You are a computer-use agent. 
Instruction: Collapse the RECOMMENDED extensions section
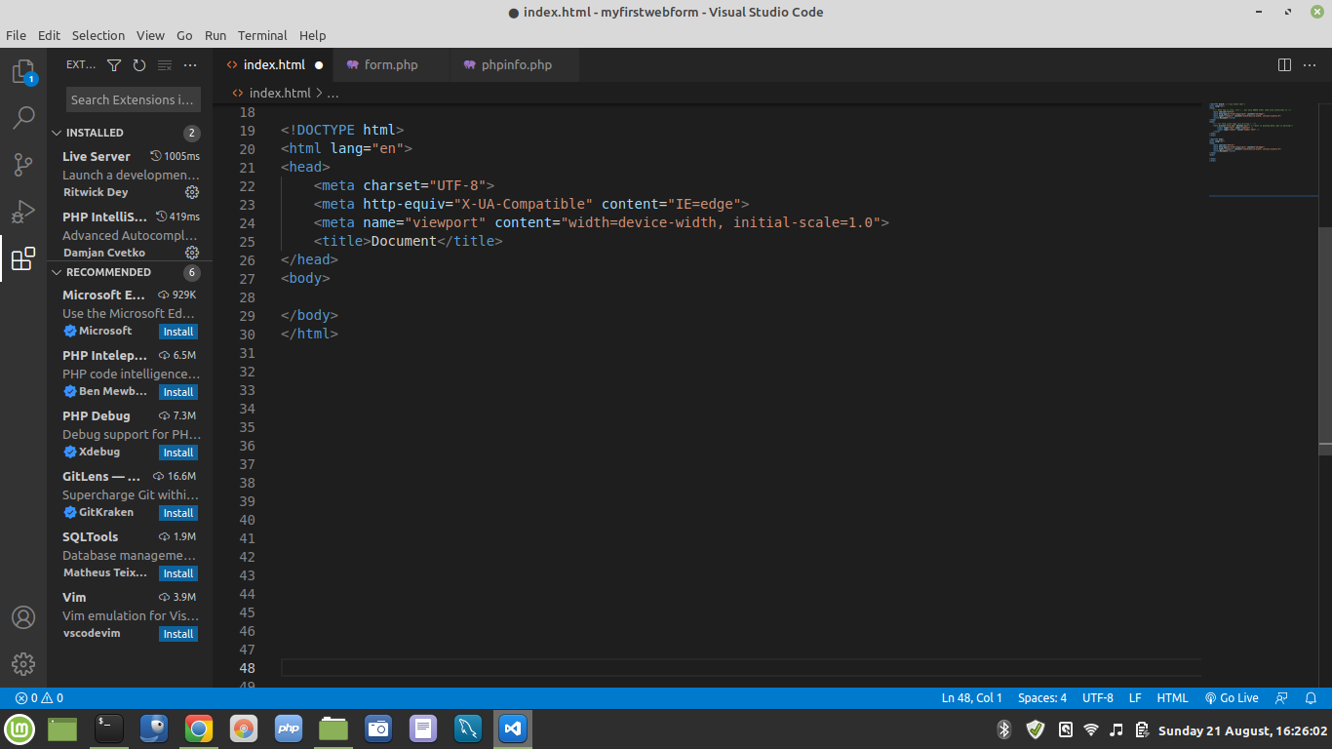107,272
